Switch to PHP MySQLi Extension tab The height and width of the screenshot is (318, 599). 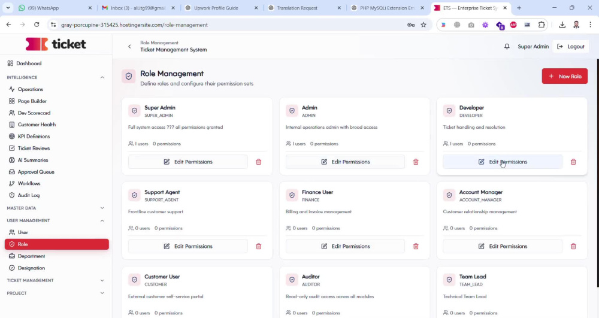386,8
